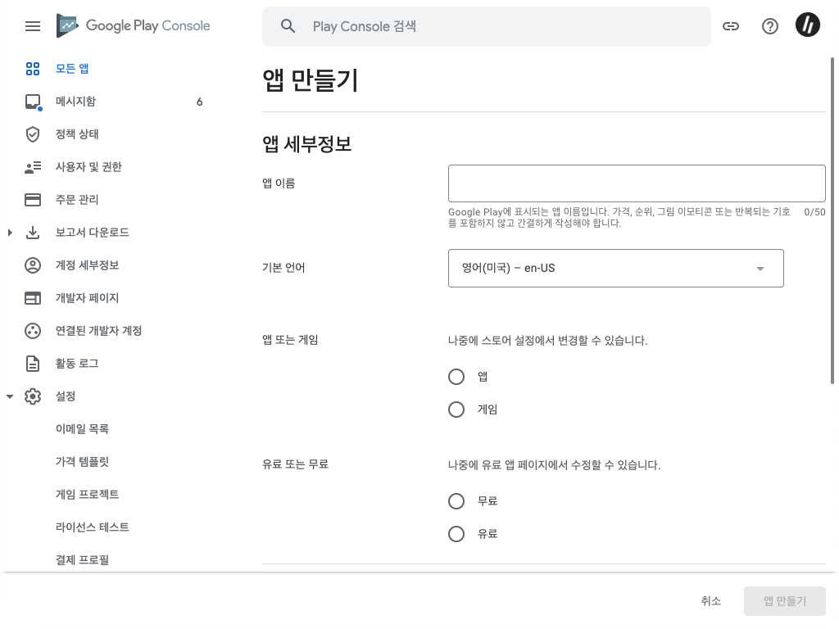Open 연결된 개발자 계정 entry
This screenshot has width=839, height=629.
[x=99, y=331]
